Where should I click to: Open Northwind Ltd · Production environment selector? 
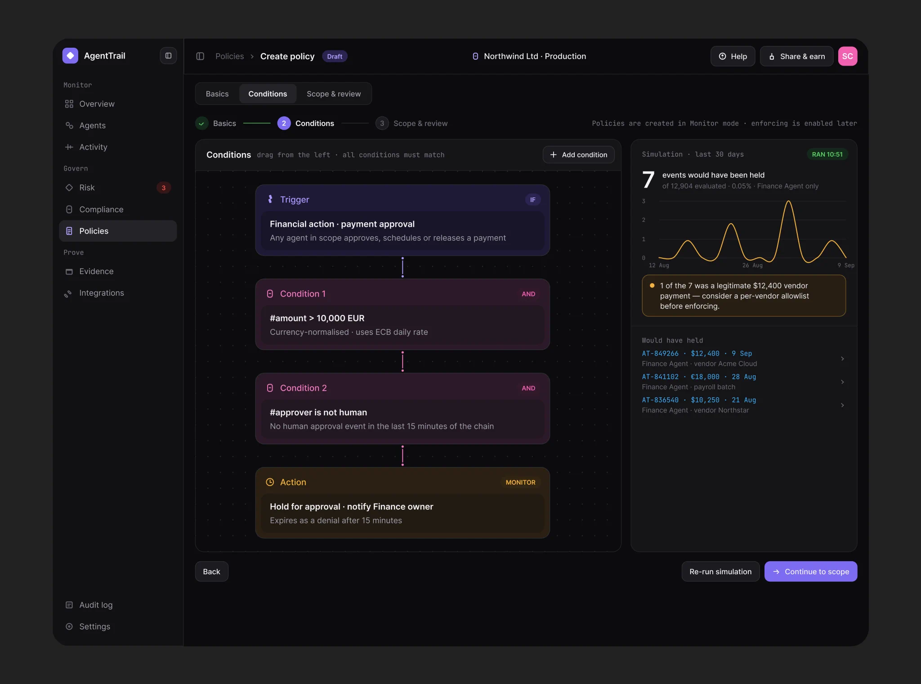pos(529,56)
